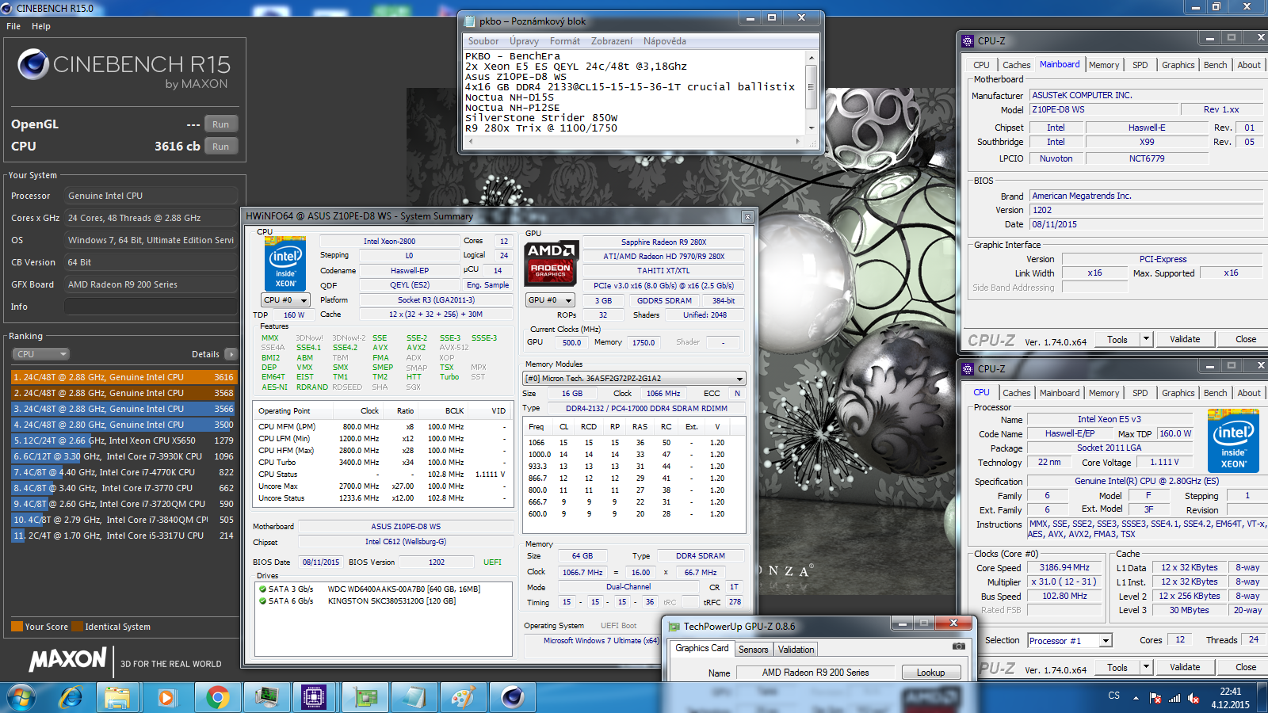Open Google Chrome from the taskbar

click(216, 697)
